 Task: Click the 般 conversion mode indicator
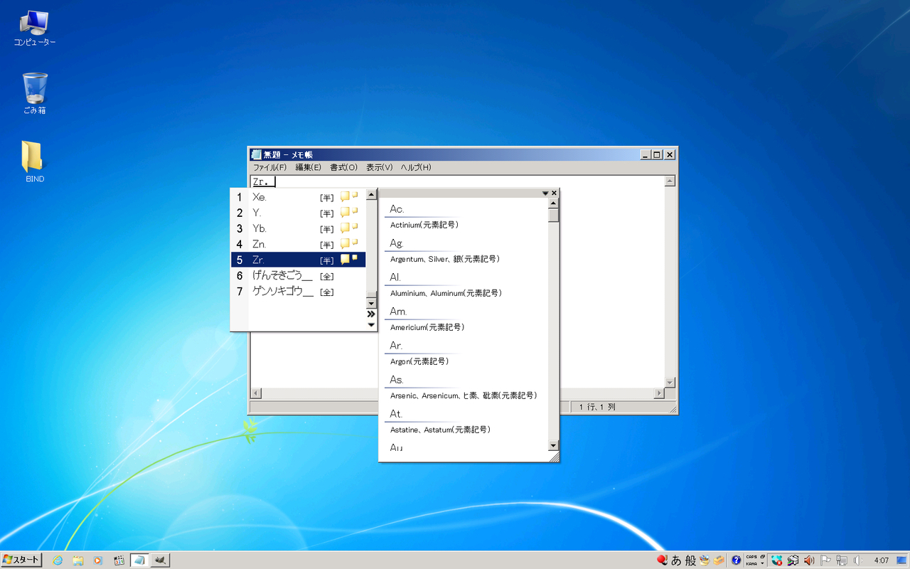pos(690,560)
